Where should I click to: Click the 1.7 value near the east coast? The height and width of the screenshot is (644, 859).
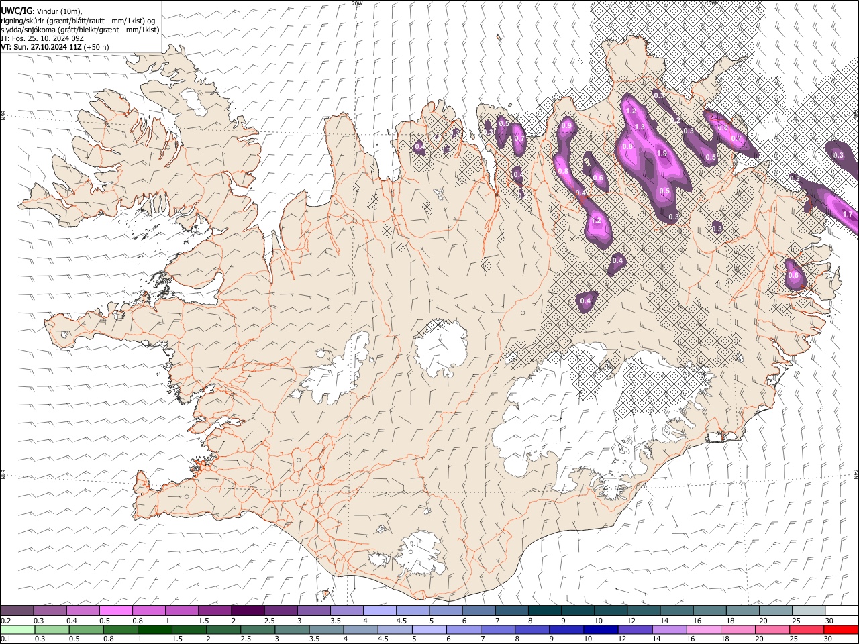(x=848, y=214)
